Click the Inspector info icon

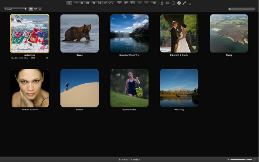click(179, 3)
